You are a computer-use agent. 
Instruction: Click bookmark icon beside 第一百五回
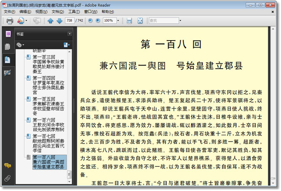[x=28, y=99]
